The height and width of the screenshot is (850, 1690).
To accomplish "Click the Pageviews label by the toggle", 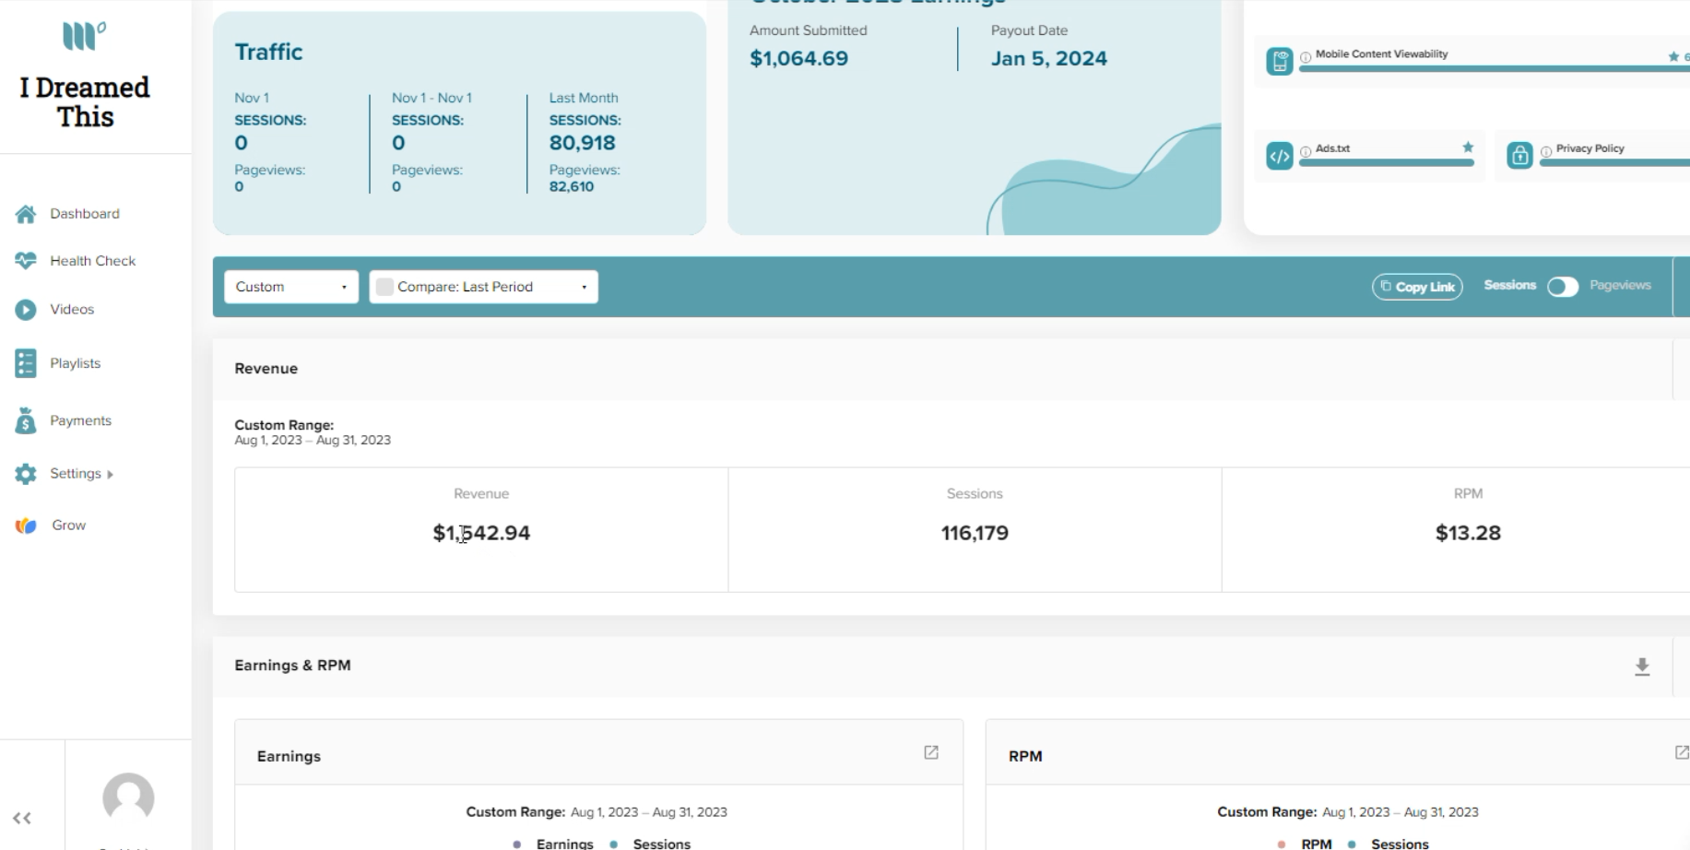I will 1620,285.
